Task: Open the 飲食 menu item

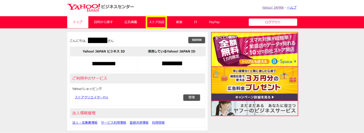Action: tap(179, 22)
